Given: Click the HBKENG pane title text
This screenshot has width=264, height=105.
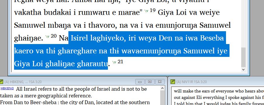Looking at the screenshot, I should coord(23,82).
